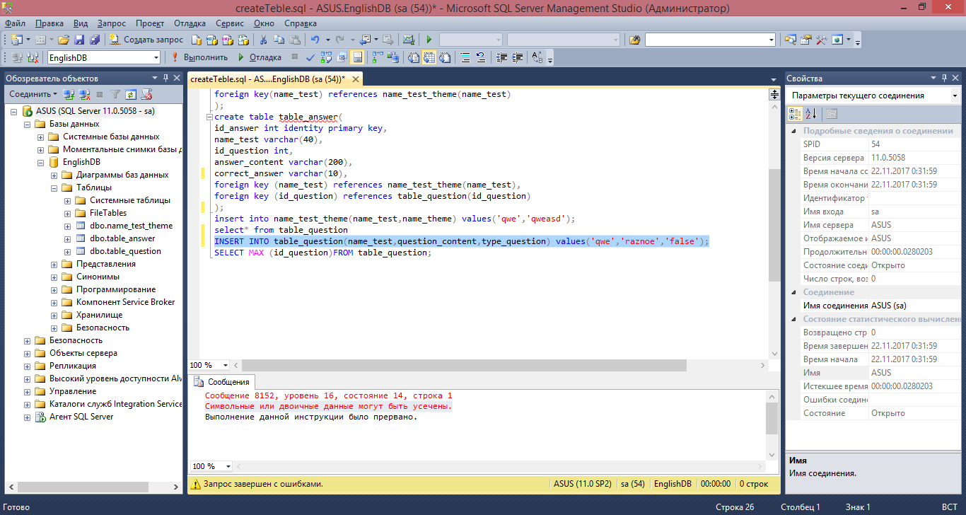
Task: Expand the Системные таблицы folder
Action: 68,200
